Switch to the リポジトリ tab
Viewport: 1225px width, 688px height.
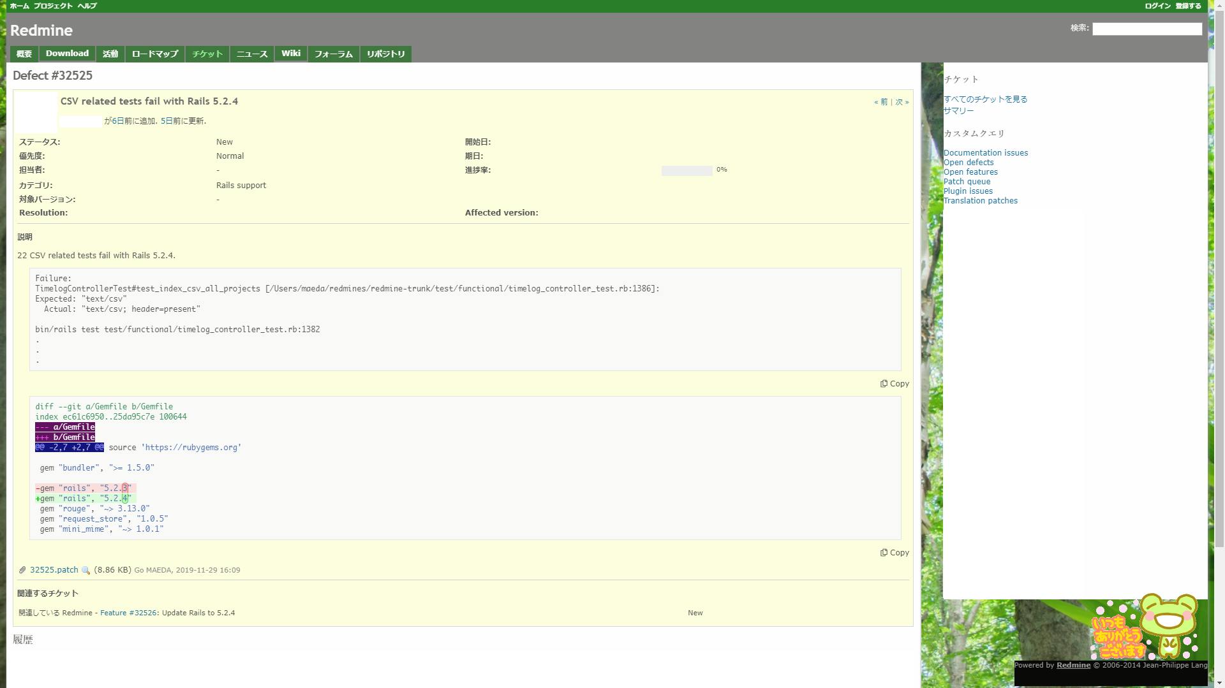pos(385,54)
